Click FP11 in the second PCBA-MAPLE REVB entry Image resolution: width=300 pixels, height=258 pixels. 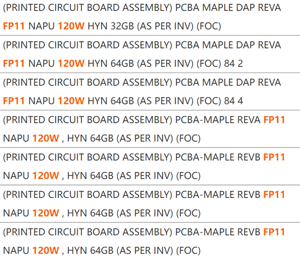pos(274,194)
